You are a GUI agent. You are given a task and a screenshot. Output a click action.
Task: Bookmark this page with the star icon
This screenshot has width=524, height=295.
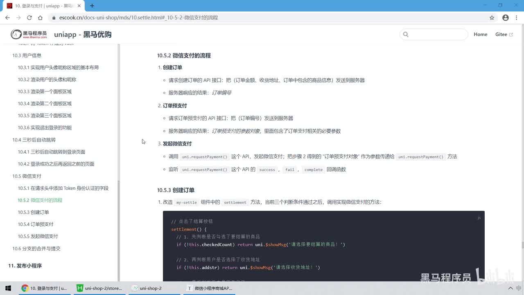point(492,18)
